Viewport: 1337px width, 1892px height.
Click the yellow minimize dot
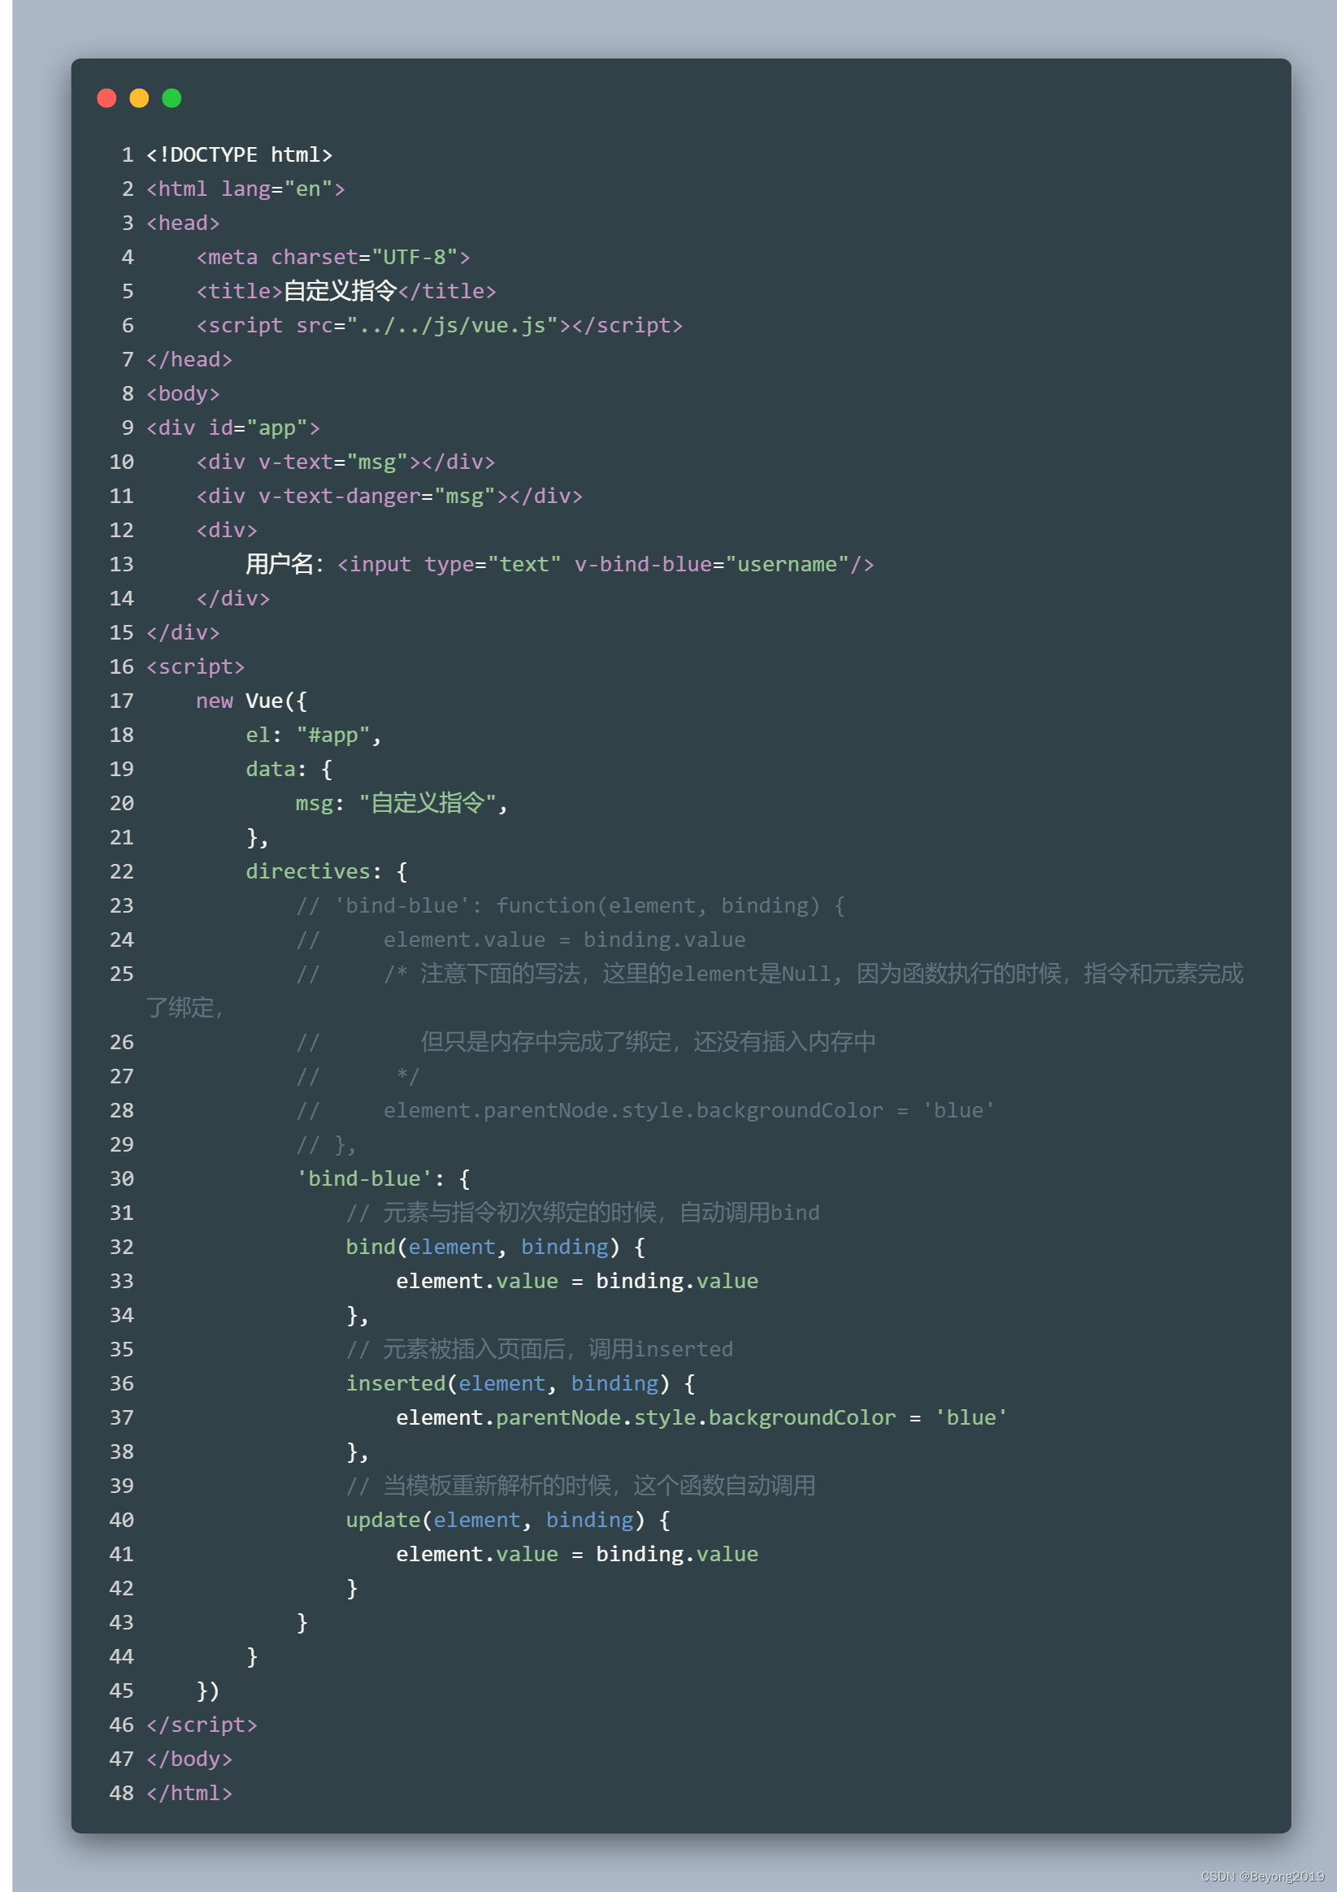pyautogui.click(x=139, y=98)
